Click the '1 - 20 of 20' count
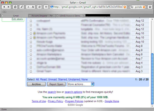The width and height of the screenshot is (154, 111). pyautogui.click(x=142, y=80)
